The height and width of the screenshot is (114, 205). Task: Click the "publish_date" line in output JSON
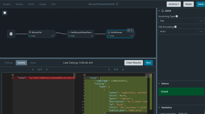[x=125, y=110]
